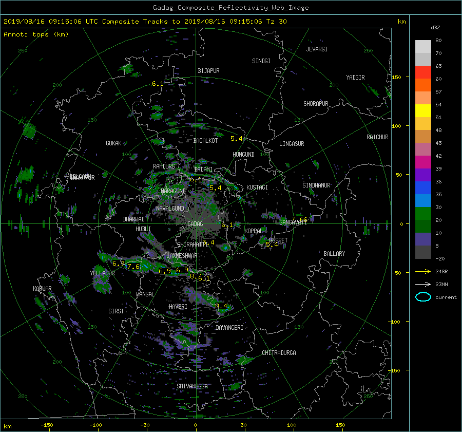Click the KUSTAGI city label
462x432 pixels.
(x=257, y=187)
